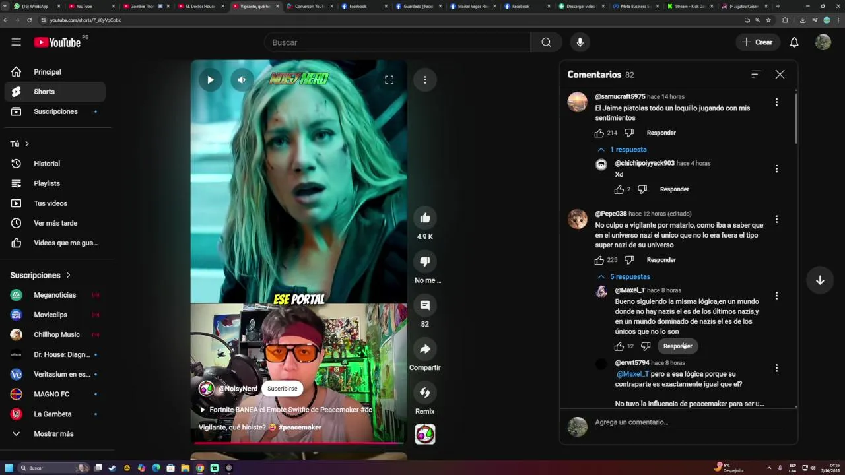Dislike samucraft5975's comment
This screenshot has width=845, height=475.
click(x=628, y=133)
